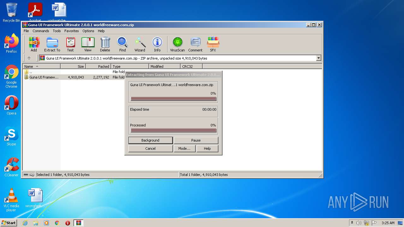
Task: Run the Test archive tool
Action: click(x=70, y=44)
